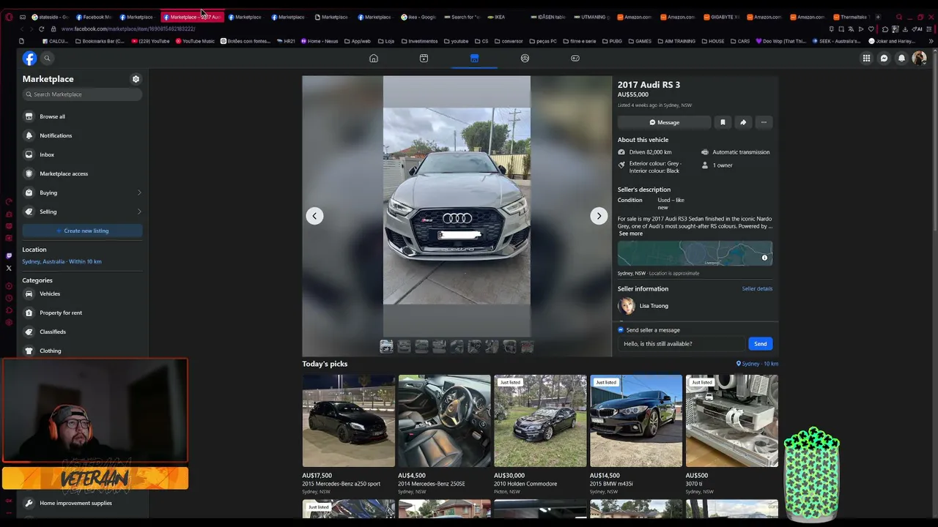The height and width of the screenshot is (527, 938).
Task: Click the map info icon
Action: tap(764, 258)
